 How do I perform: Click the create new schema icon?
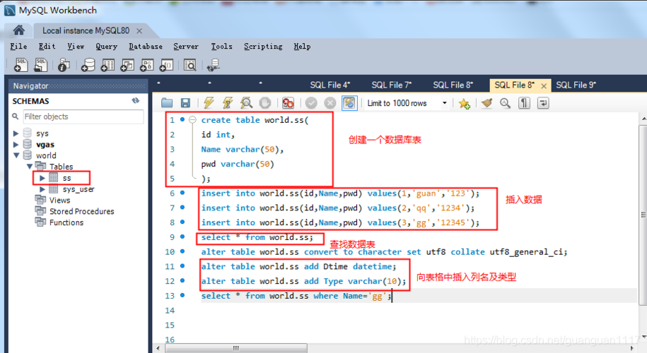88,65
